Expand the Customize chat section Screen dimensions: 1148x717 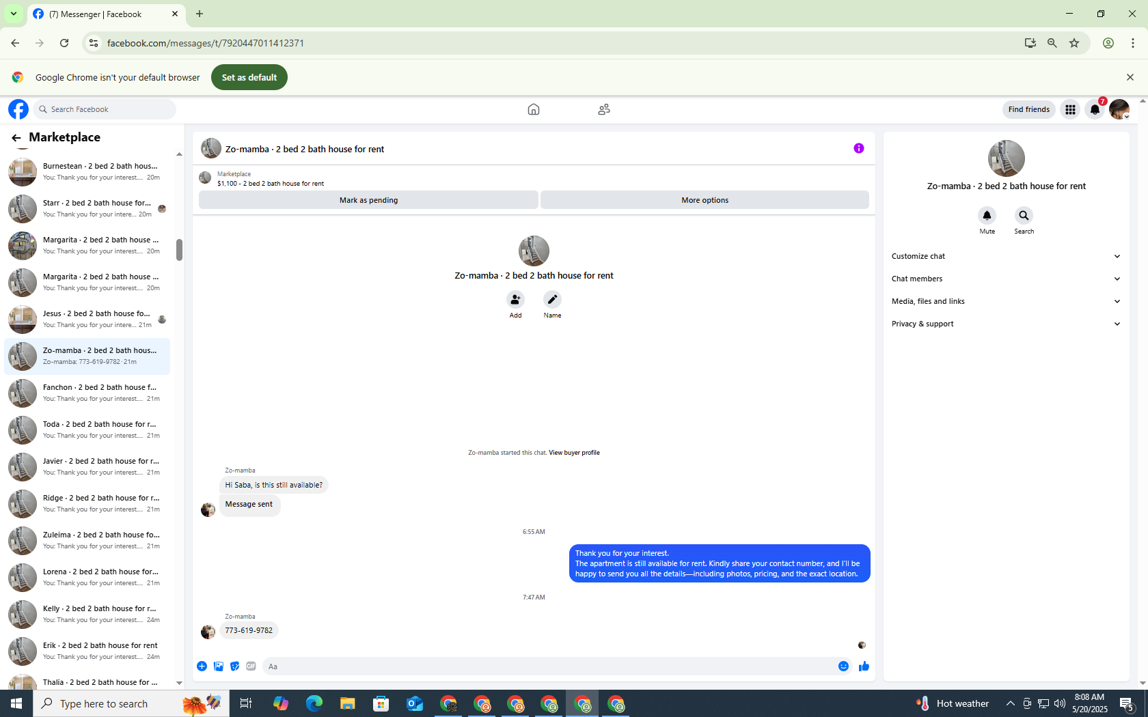(x=1006, y=256)
